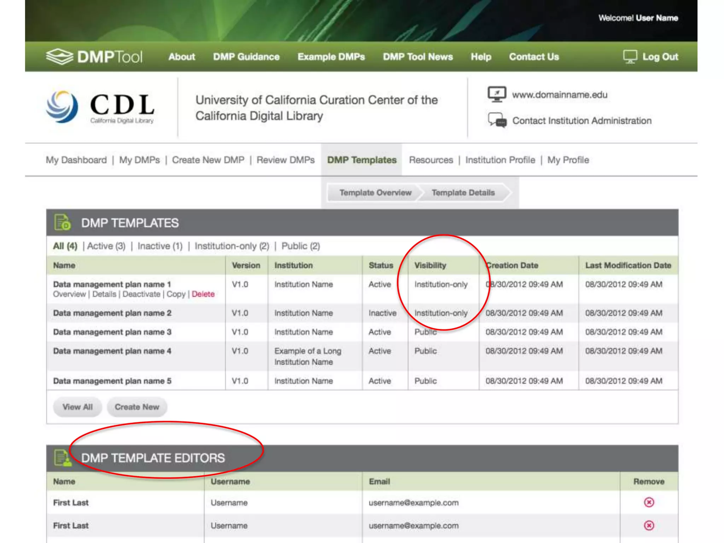The width and height of the screenshot is (724, 543).
Task: Open Contact Institution Administration link
Action: 582,121
